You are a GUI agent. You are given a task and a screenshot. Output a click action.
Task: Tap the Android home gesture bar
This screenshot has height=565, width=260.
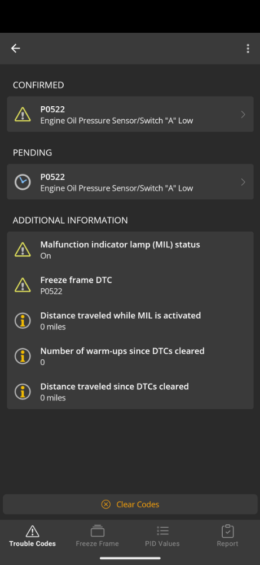(130, 558)
